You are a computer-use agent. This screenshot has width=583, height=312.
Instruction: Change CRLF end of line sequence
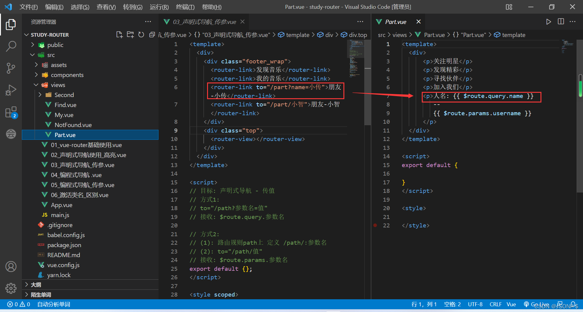496,304
